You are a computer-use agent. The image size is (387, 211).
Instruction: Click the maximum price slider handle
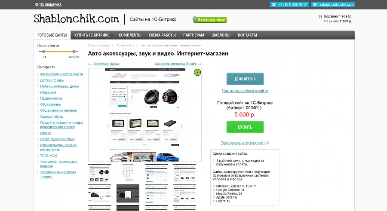point(74,52)
